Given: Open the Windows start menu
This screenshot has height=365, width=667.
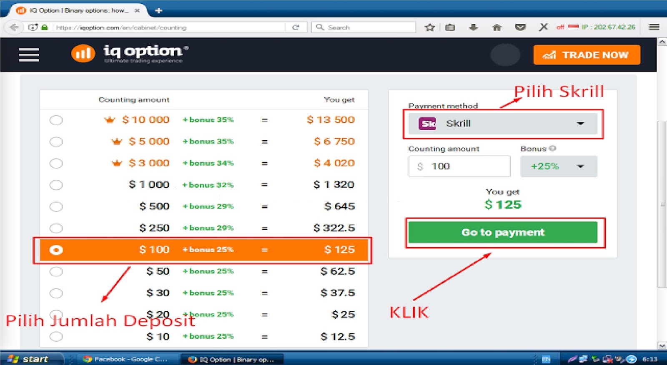Looking at the screenshot, I should point(32,359).
